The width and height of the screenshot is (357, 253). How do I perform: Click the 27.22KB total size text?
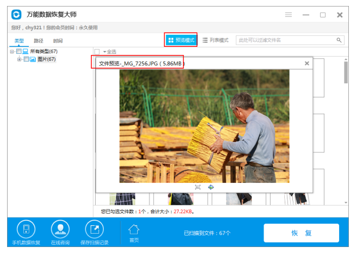[183, 212]
